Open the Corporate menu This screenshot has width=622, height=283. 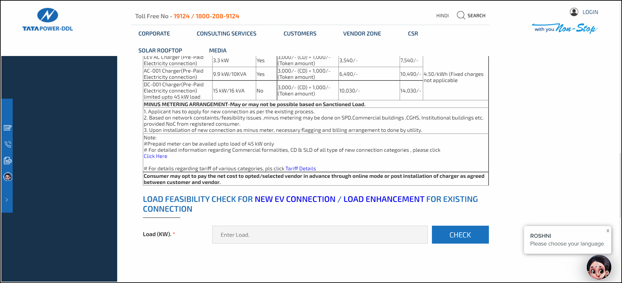pyautogui.click(x=154, y=34)
